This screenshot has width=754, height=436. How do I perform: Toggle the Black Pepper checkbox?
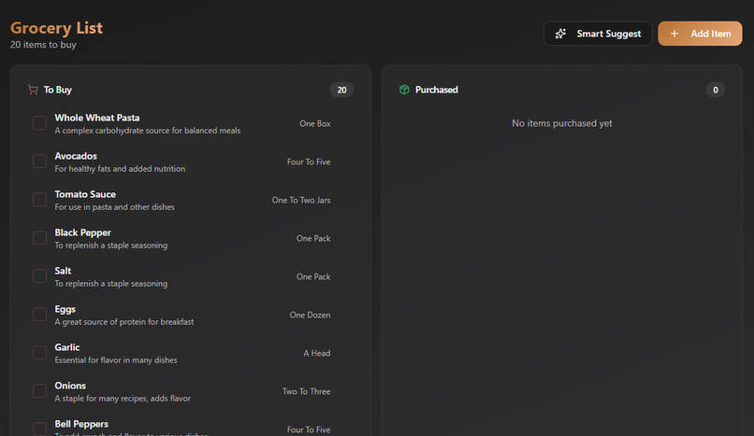pyautogui.click(x=39, y=238)
